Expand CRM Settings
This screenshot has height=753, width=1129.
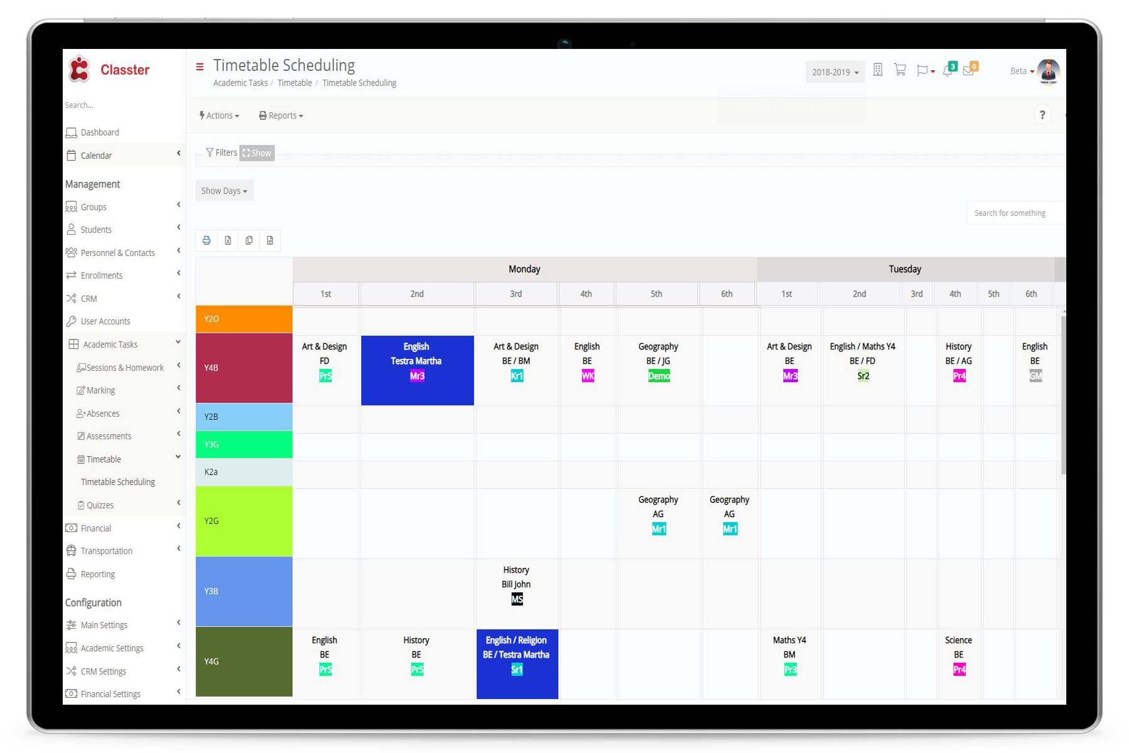[123, 671]
